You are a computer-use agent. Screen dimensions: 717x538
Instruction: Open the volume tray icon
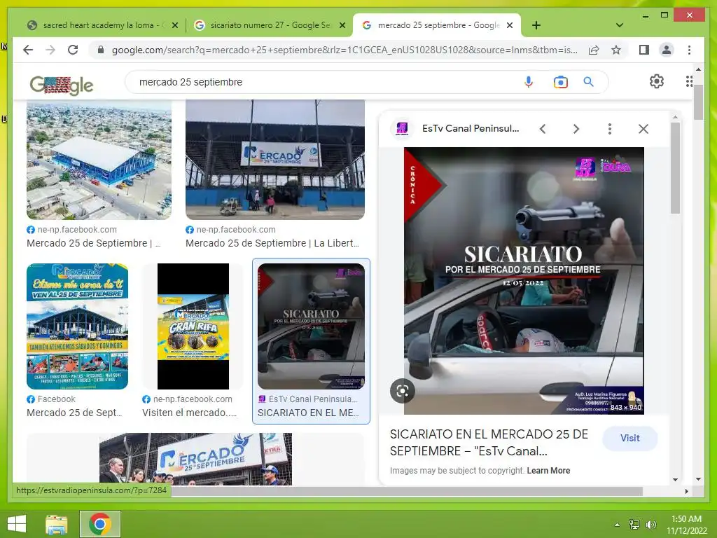pyautogui.click(x=651, y=524)
